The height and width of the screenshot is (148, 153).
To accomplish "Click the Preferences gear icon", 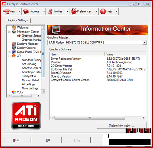I will click(73, 11).
